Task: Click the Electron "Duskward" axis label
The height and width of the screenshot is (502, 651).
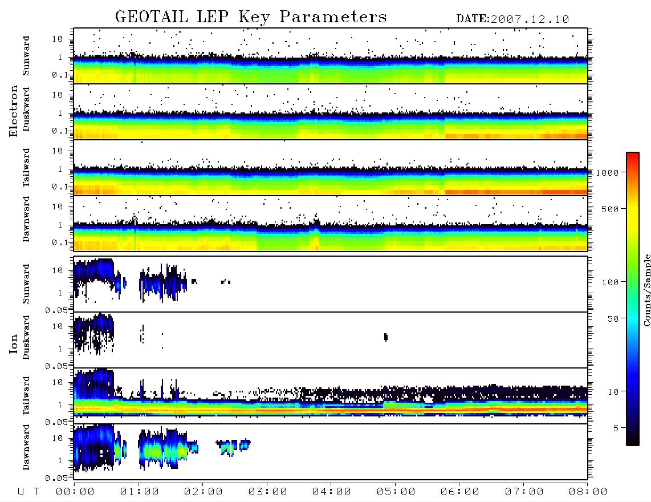Action: pos(26,109)
